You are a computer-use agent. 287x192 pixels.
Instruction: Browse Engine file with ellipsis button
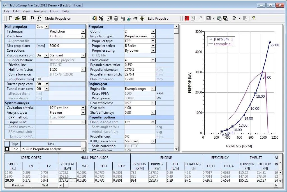coord(153,89)
